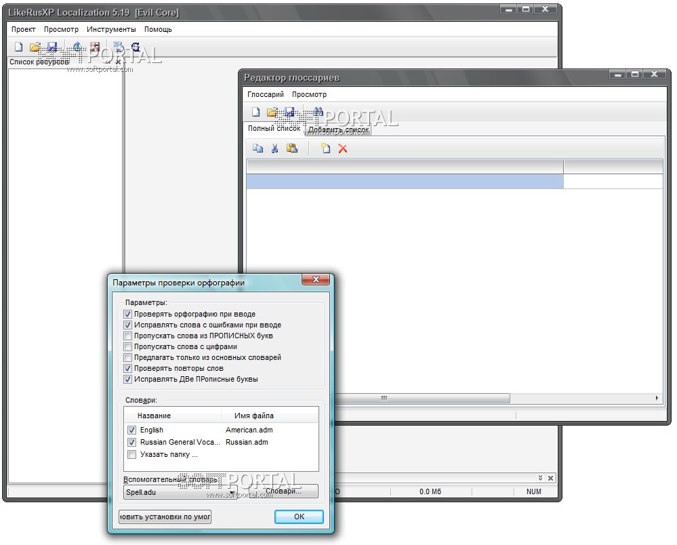Screen dimensions: 677x545
Task: Click the NUM indicator in the status bar
Action: [533, 491]
